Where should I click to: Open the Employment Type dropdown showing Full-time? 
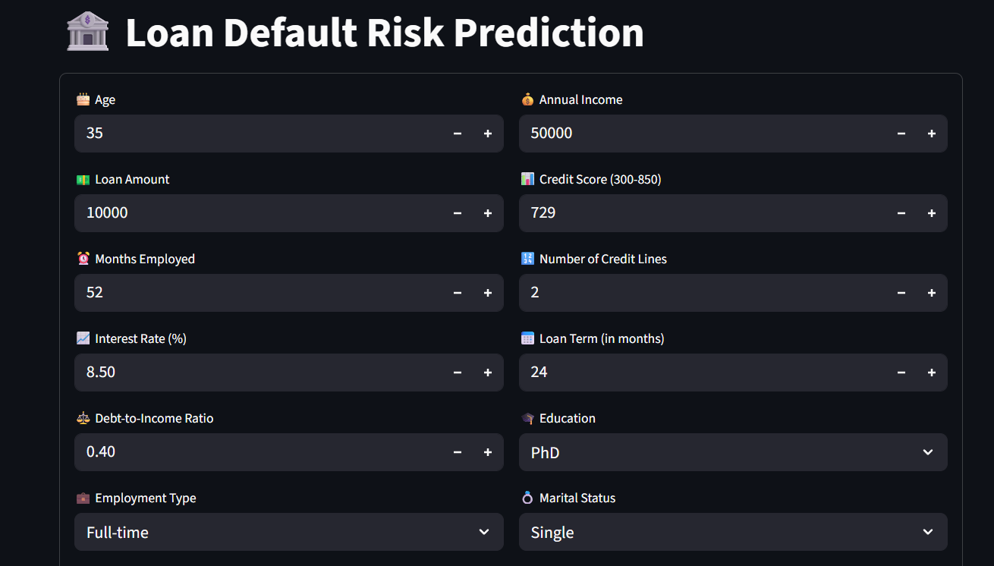288,532
